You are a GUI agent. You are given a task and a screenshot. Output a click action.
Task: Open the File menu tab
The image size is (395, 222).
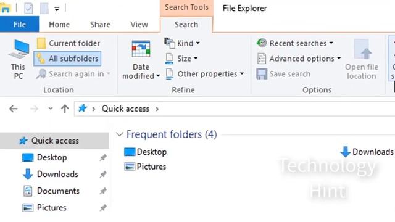(19, 25)
